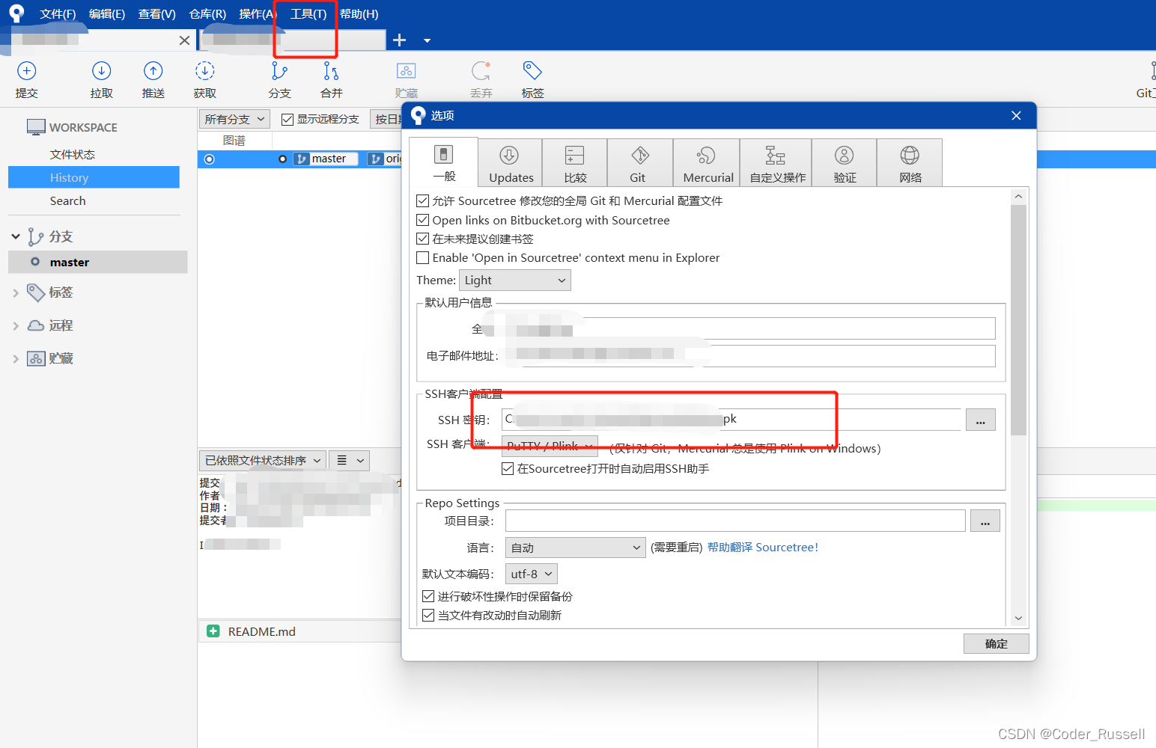Open 帮助翻译 Sourcetree! link

[762, 548]
